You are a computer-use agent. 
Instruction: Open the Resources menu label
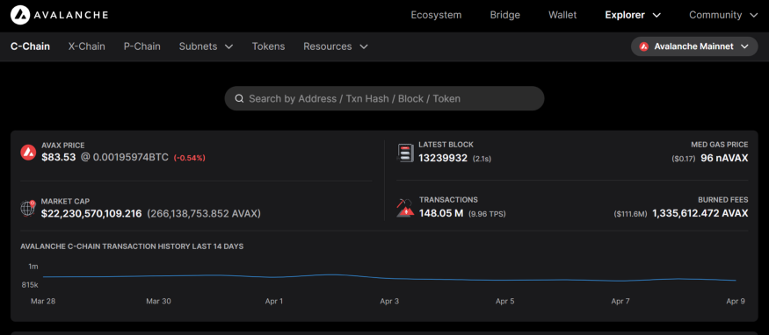[328, 46]
